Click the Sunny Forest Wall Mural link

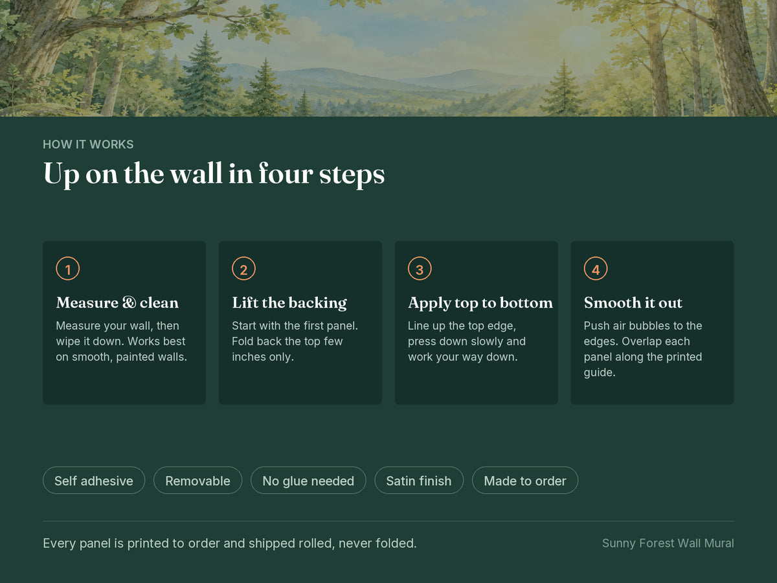coord(668,543)
